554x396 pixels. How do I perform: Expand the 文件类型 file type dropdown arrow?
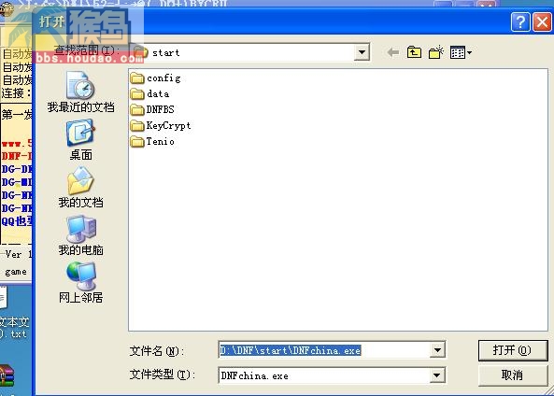437,375
